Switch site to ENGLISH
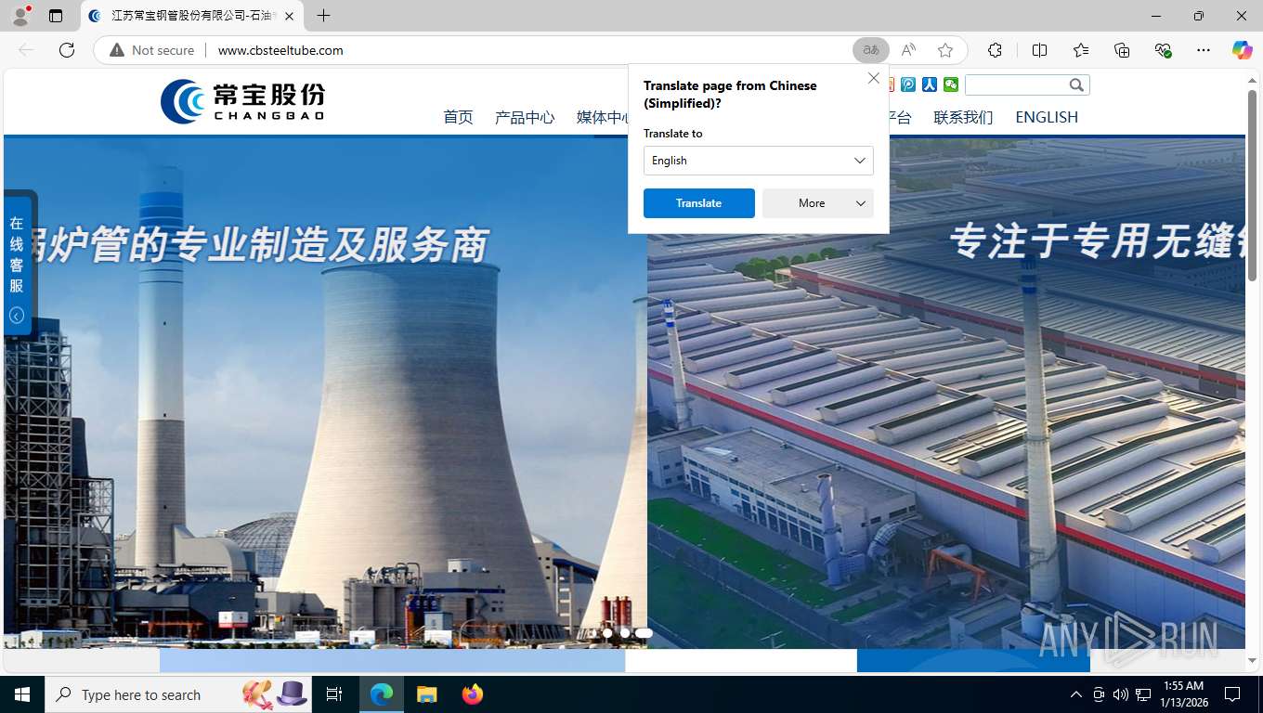The width and height of the screenshot is (1263, 713). click(x=1047, y=117)
